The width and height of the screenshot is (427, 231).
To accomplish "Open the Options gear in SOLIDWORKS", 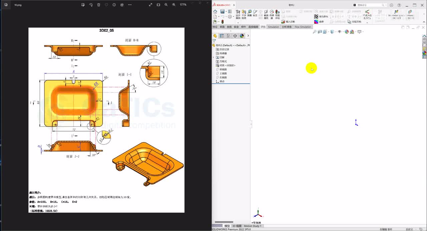I will click(230, 16).
